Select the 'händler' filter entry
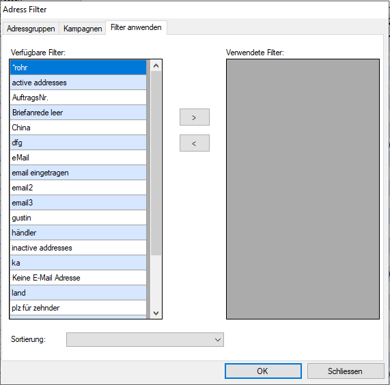This screenshot has width=390, height=385. pos(78,233)
